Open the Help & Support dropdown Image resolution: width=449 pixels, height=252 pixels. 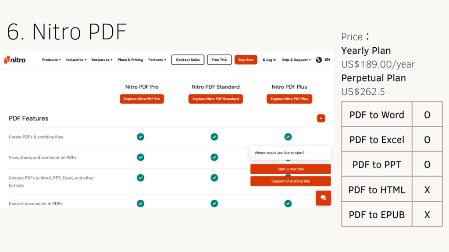pos(296,59)
